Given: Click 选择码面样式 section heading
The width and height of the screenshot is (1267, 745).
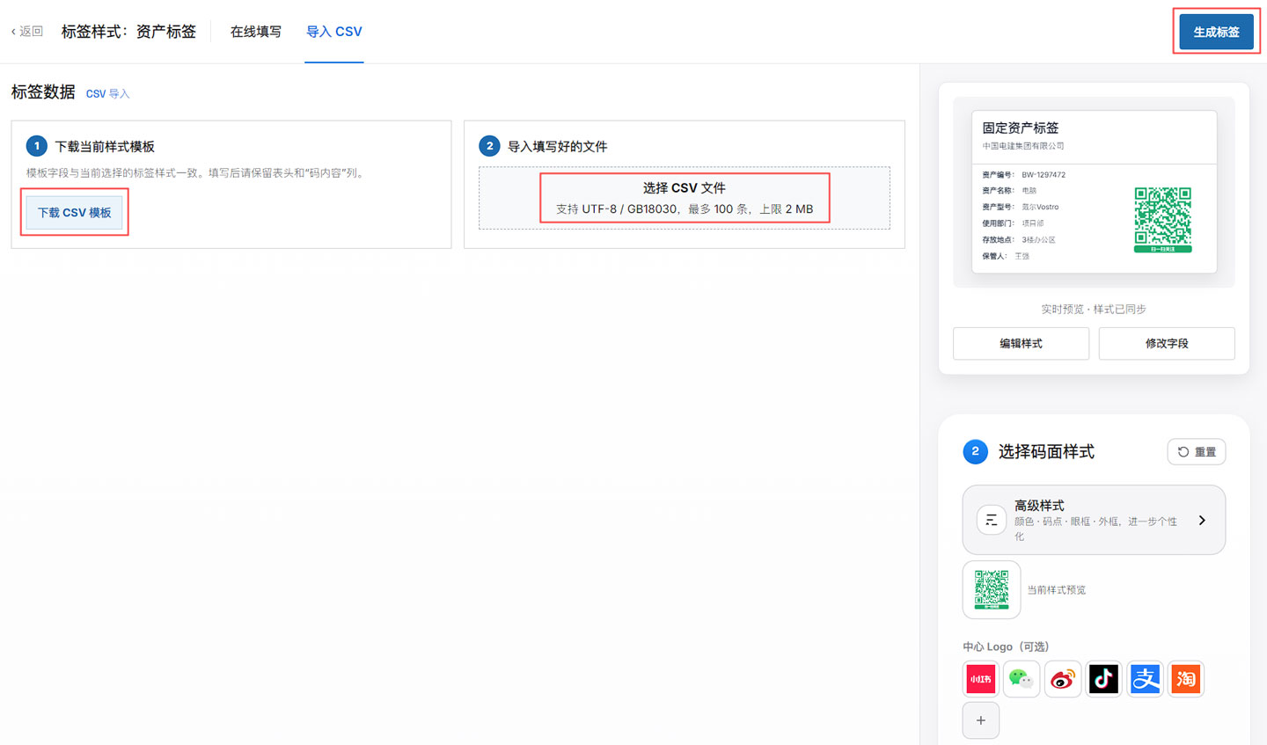Looking at the screenshot, I should [1046, 452].
